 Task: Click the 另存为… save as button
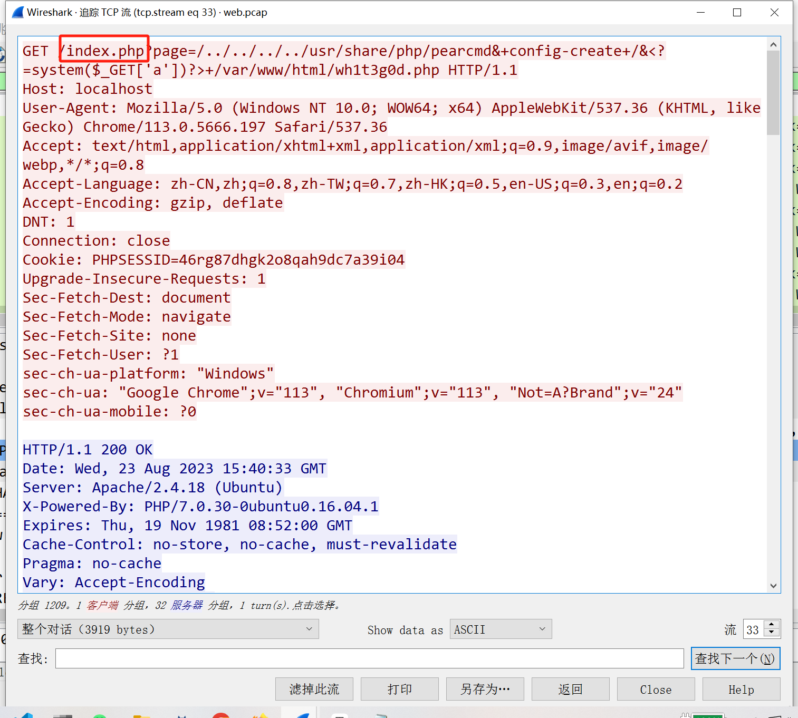(x=485, y=689)
